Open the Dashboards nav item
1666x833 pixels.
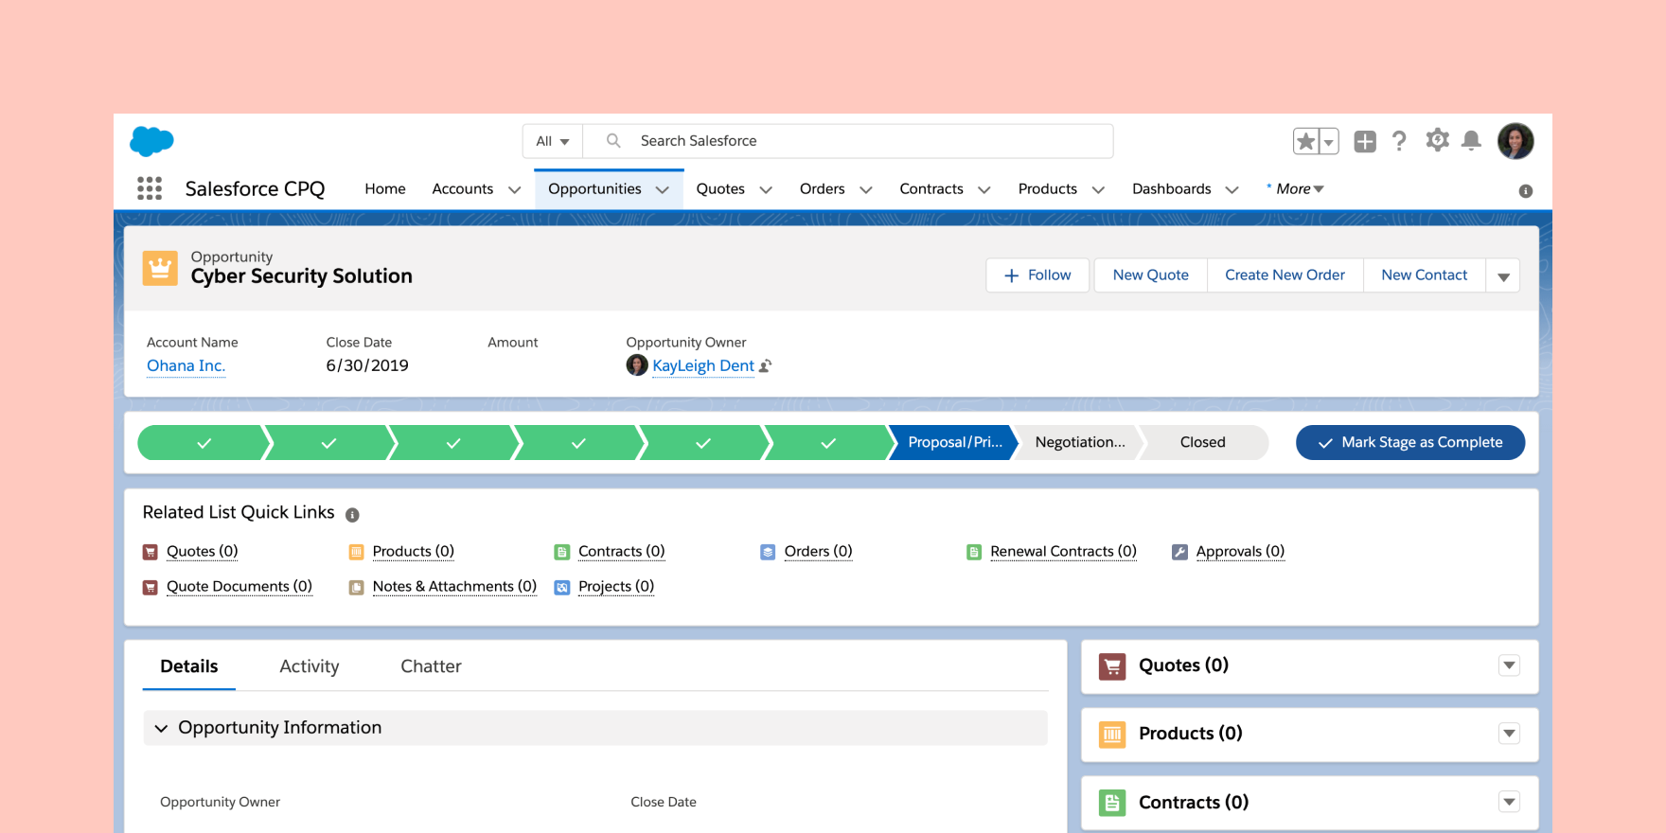pyautogui.click(x=1172, y=189)
